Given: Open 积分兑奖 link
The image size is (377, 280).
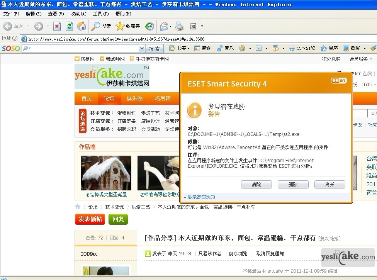Looking at the screenshot, I should (331, 59).
